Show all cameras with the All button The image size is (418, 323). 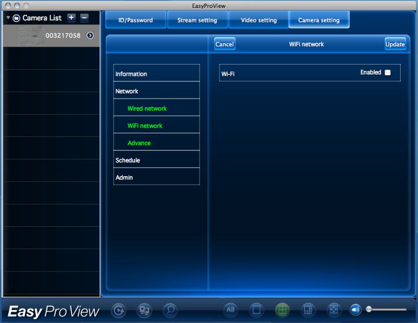(230, 310)
